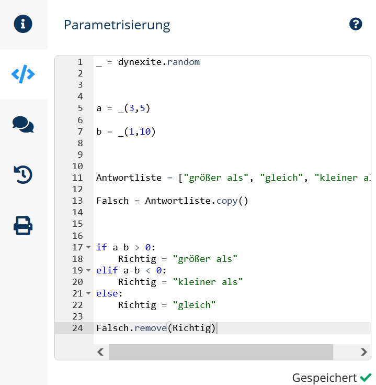Click the green saved checkmark icon
Image resolution: width=376 pixels, height=385 pixels.
coord(366,378)
